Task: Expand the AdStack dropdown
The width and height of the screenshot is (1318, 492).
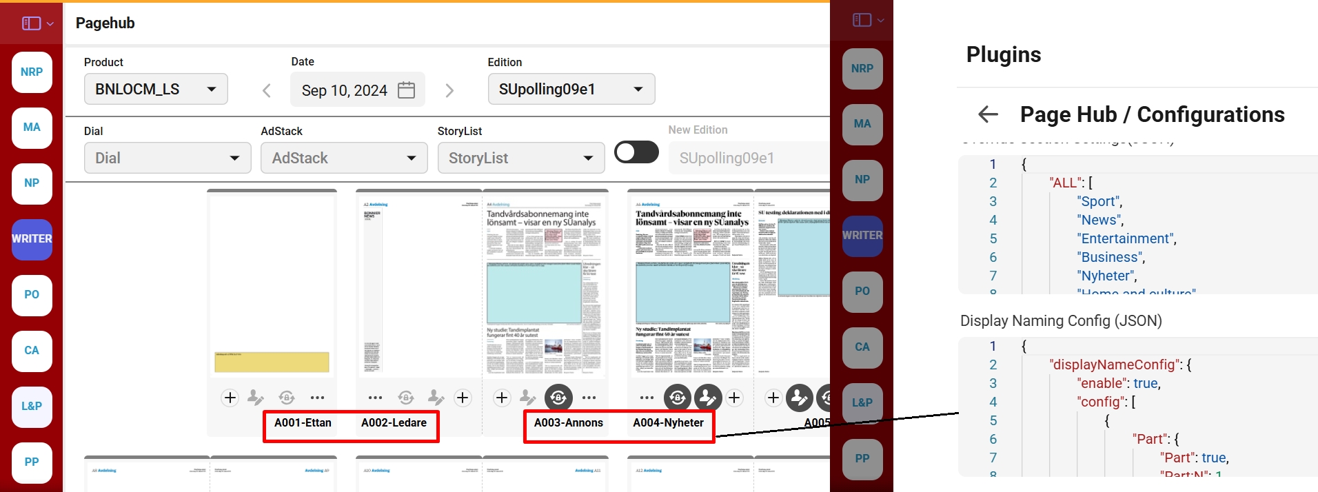Action: click(343, 158)
